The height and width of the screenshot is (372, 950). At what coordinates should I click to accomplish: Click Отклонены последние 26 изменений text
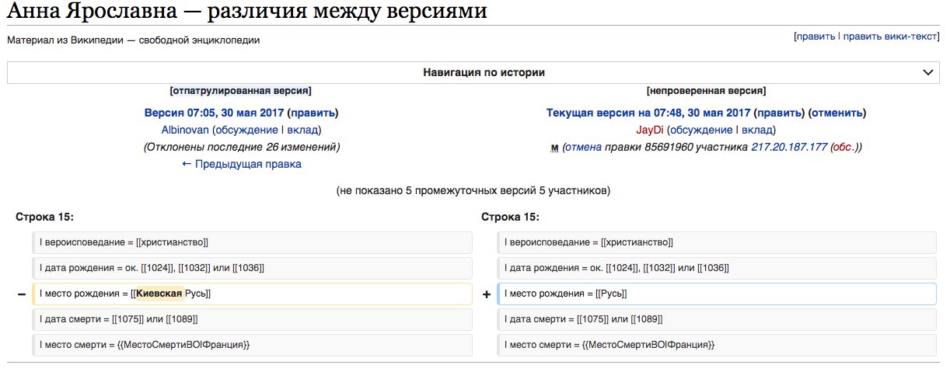coord(242,147)
